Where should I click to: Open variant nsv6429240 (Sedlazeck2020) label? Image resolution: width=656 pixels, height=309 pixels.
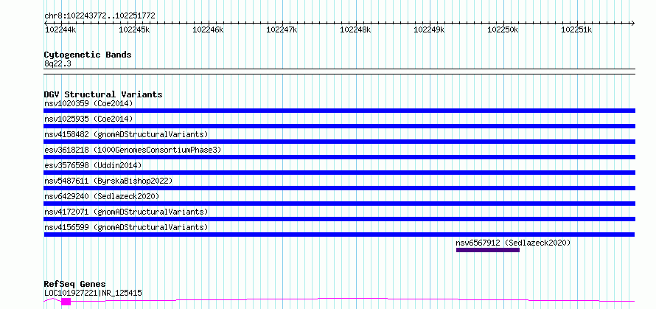[x=102, y=196]
